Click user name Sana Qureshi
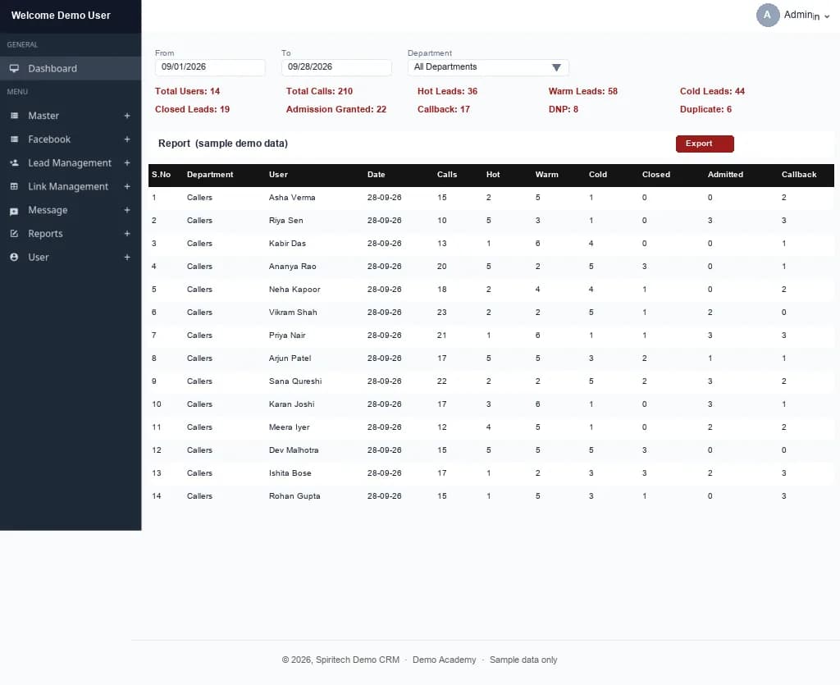 click(x=295, y=381)
